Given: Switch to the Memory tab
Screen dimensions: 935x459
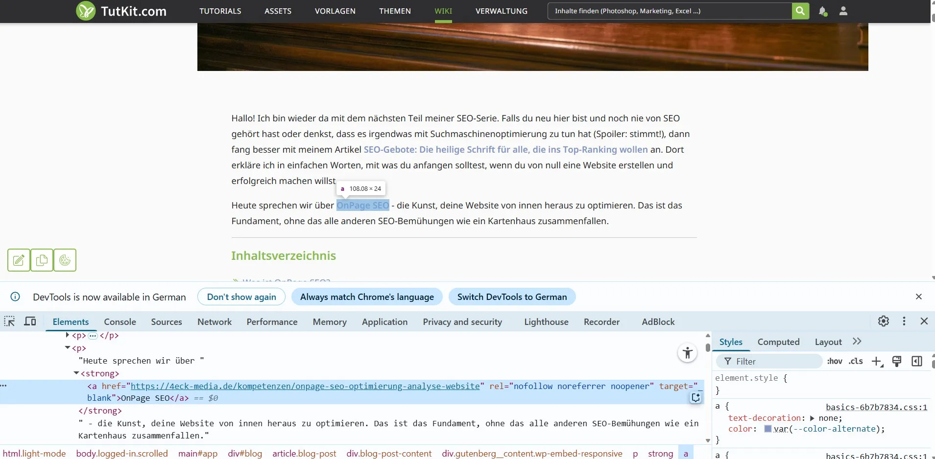Looking at the screenshot, I should [x=330, y=321].
